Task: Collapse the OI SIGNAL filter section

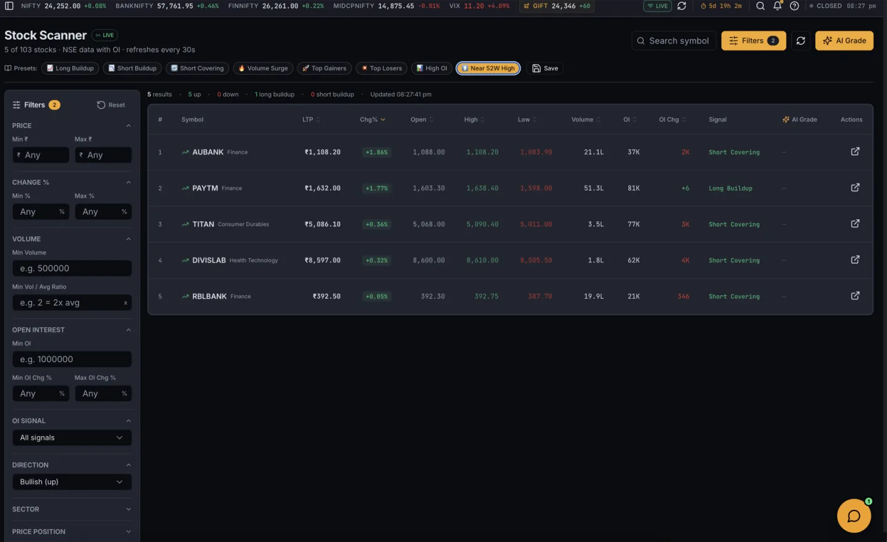Action: coord(71,421)
